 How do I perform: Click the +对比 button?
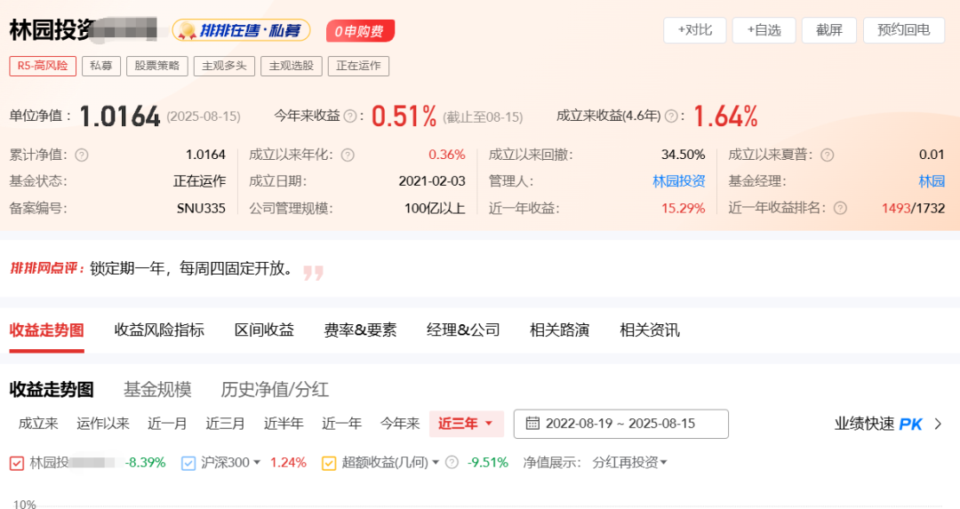[x=695, y=30]
